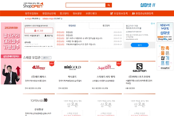Click pink 중간관리 대리점주 left banner
Image resolution: width=174 pixels, height=116 pixels.
click(x=11, y=53)
